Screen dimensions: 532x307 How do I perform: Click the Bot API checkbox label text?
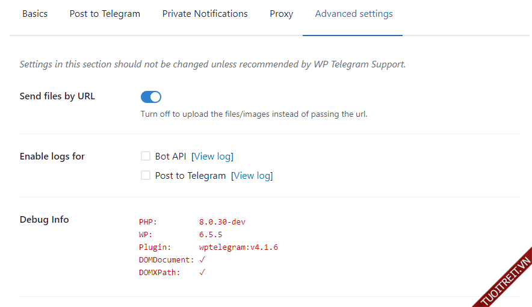coord(171,157)
